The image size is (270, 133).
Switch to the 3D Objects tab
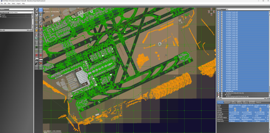coord(245,102)
